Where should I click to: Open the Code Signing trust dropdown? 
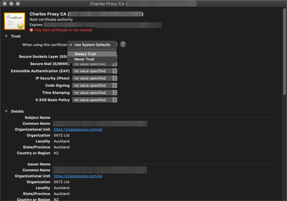(x=94, y=85)
